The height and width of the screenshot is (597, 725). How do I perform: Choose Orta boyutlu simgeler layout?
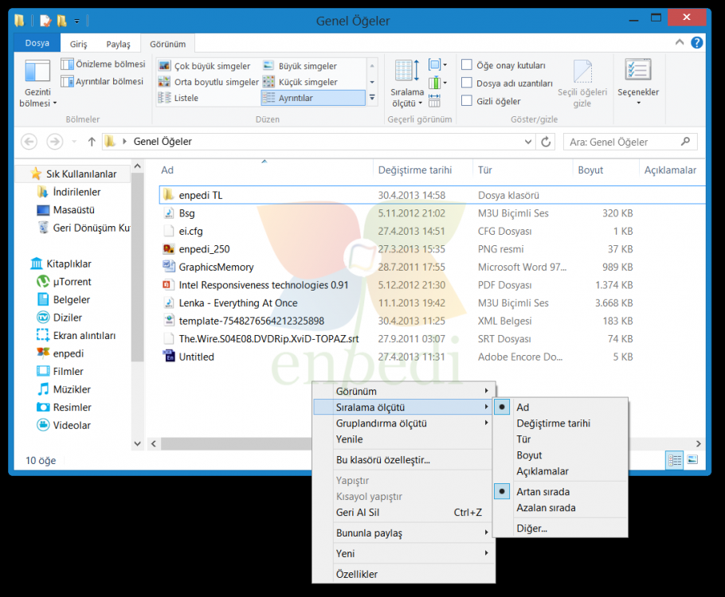pyautogui.click(x=209, y=82)
